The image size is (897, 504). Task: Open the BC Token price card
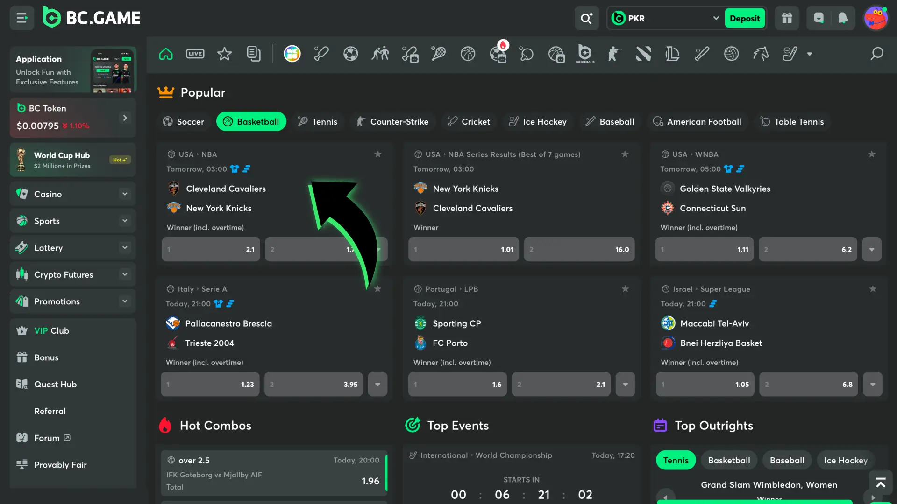(x=73, y=118)
